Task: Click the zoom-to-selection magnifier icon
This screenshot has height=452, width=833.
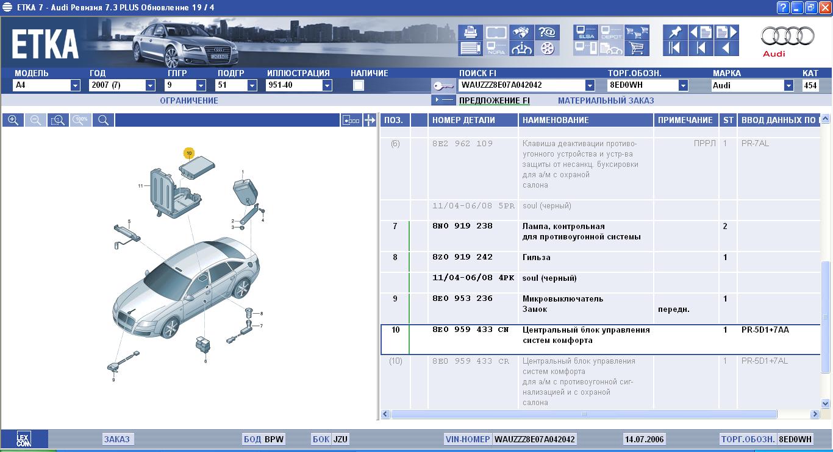Action: (x=58, y=121)
